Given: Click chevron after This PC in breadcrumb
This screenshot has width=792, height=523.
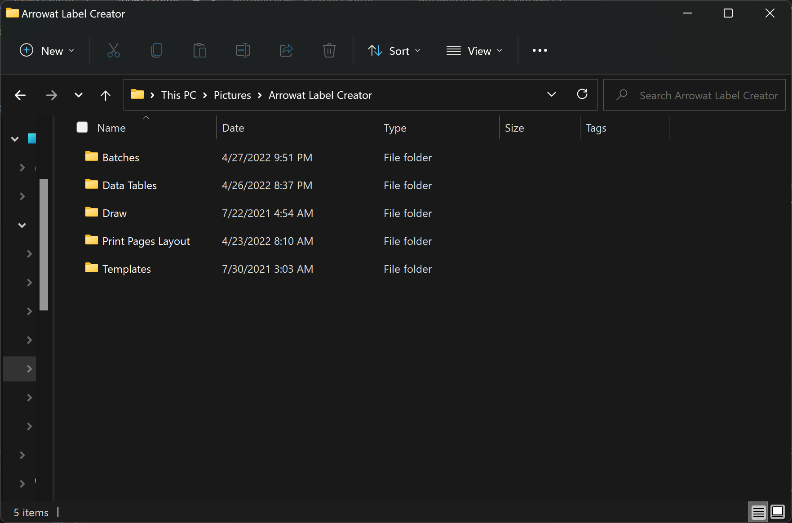Looking at the screenshot, I should click(x=205, y=95).
